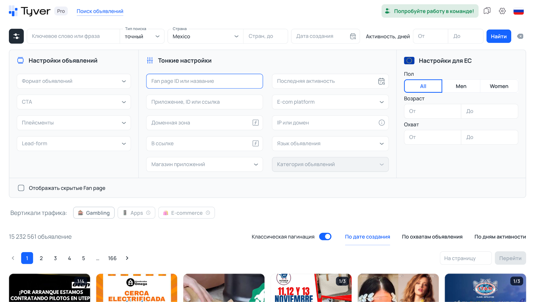
Task: Click the Russian flag language selector
Action: coord(519,11)
